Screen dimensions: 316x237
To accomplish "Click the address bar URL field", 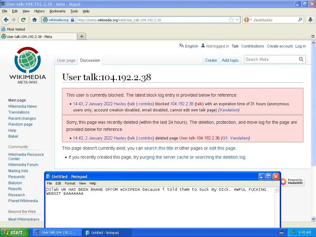I will pyautogui.click(x=152, y=20).
